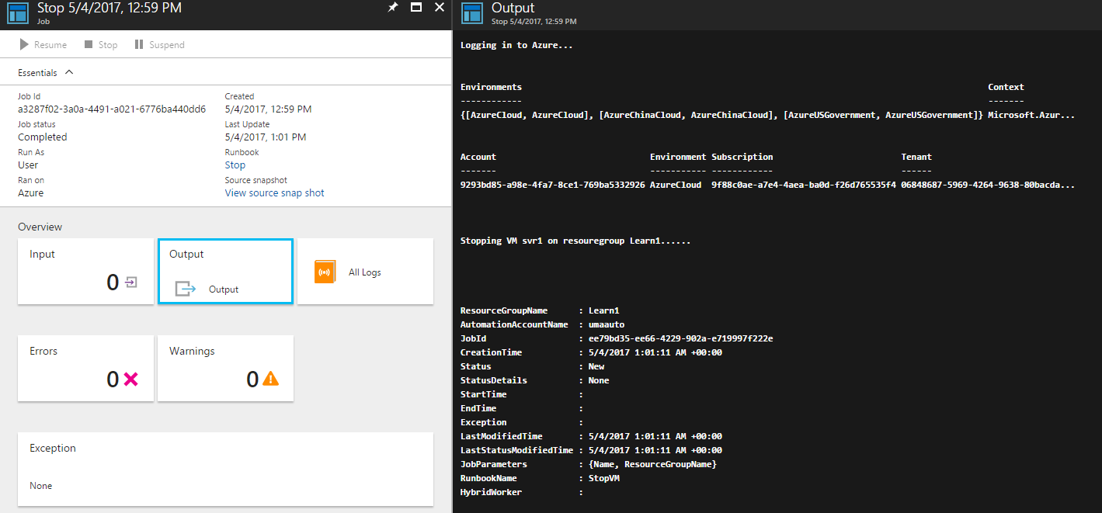The width and height of the screenshot is (1102, 513).
Task: Pin the Stop job blade
Action: coord(393,8)
